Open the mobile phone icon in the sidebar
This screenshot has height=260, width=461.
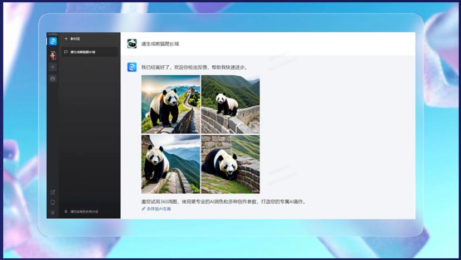tap(53, 202)
